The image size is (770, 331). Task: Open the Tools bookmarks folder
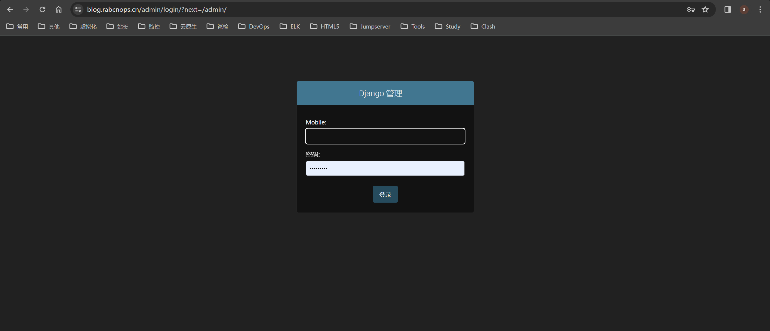pyautogui.click(x=413, y=26)
